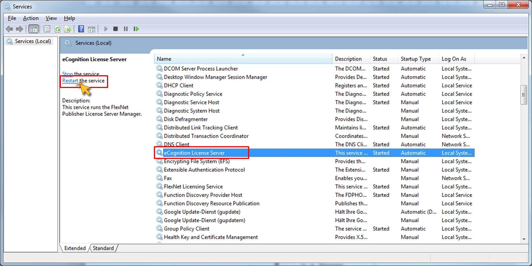Click the Stop Service square icon
Viewport: 532px width, 266px height.
(x=116, y=29)
